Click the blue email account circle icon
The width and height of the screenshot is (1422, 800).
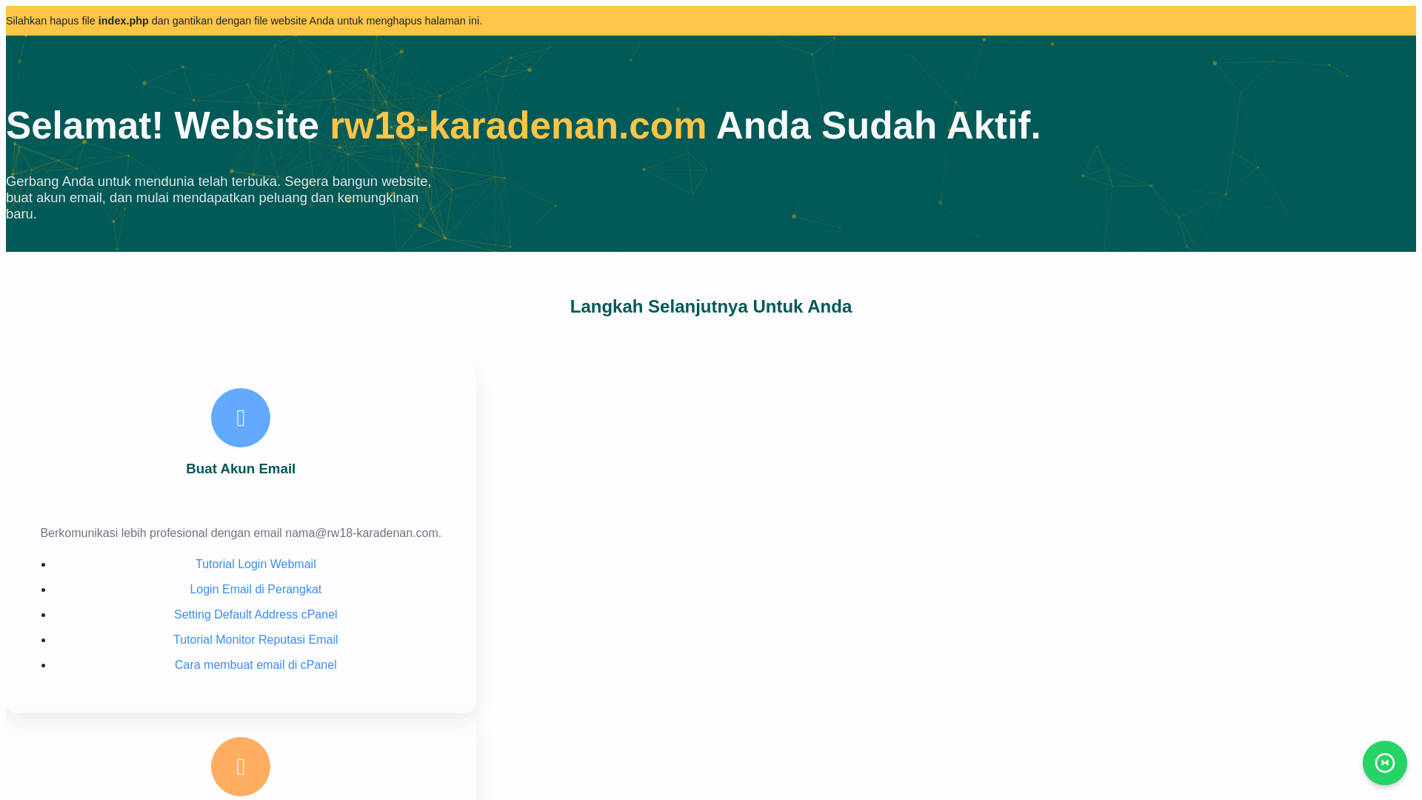click(x=241, y=418)
